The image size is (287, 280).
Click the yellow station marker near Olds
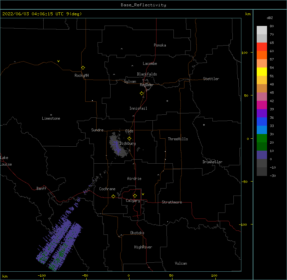pyautogui.click(x=129, y=139)
